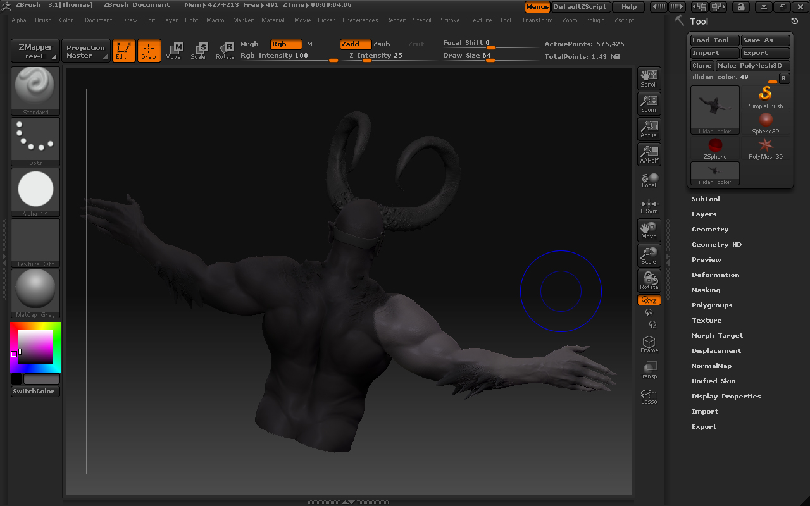Expand the Deformation section
Viewport: 810px width, 506px height.
(x=716, y=275)
